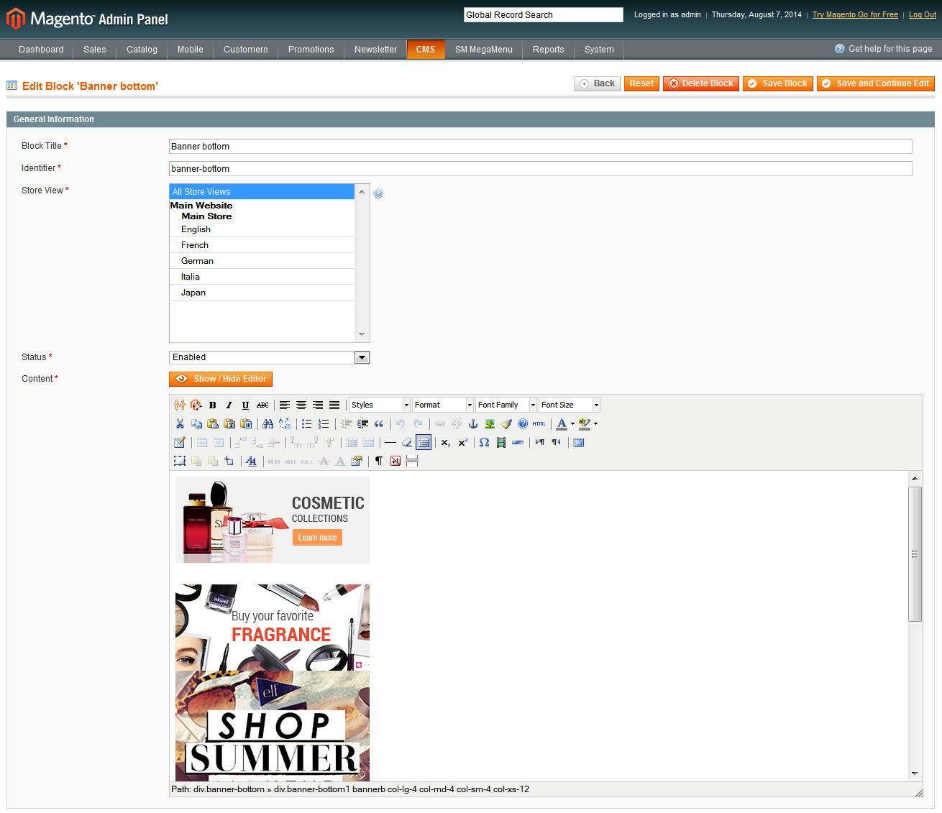The image size is (942, 813).
Task: Open the CMS menu
Action: pos(426,50)
